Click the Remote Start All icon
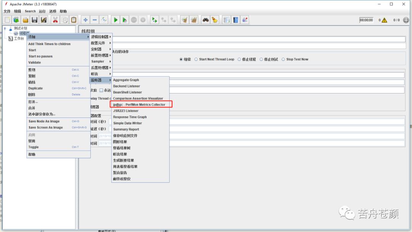Screen dimensions: 412x232 pos(154,20)
